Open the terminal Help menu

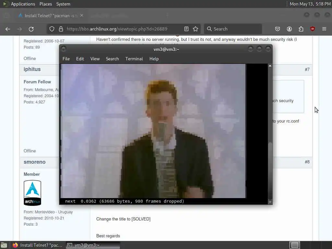(x=154, y=59)
